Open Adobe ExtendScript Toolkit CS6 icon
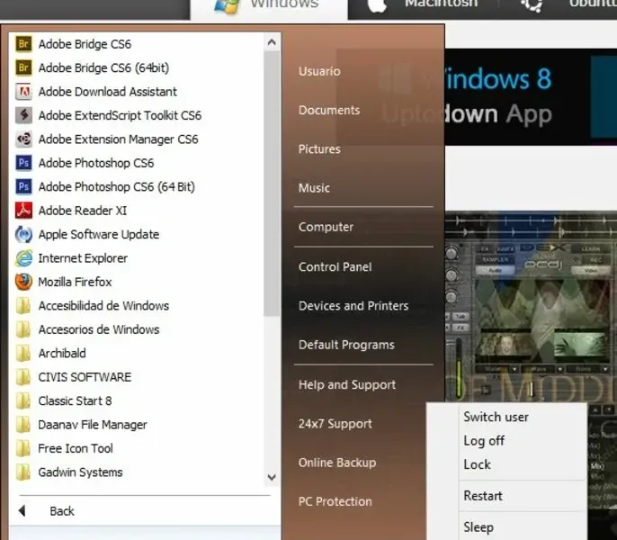 23,115
